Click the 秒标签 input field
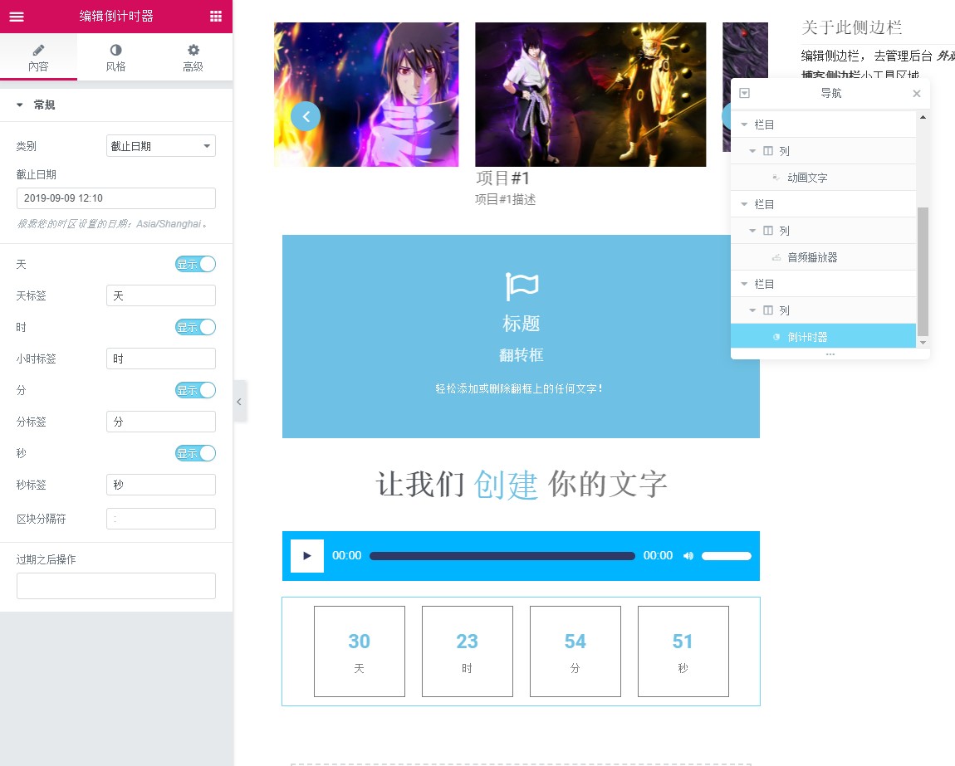This screenshot has width=955, height=766. pos(161,485)
